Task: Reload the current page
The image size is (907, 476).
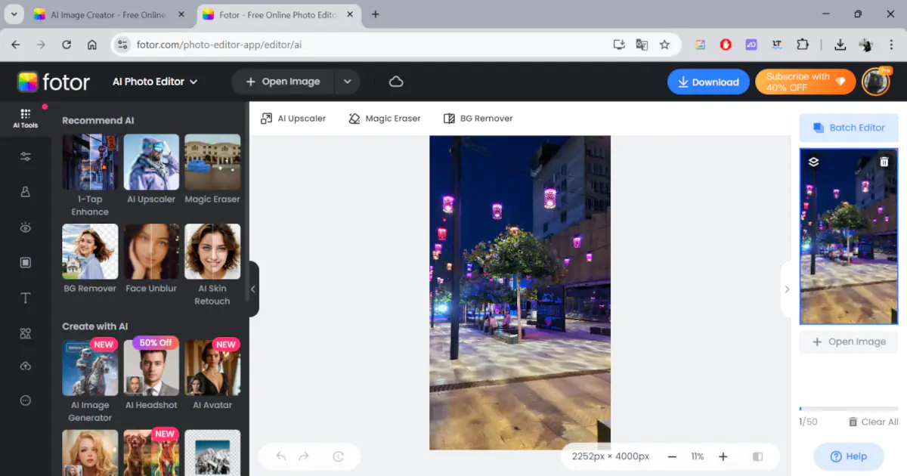Action: pos(67,45)
